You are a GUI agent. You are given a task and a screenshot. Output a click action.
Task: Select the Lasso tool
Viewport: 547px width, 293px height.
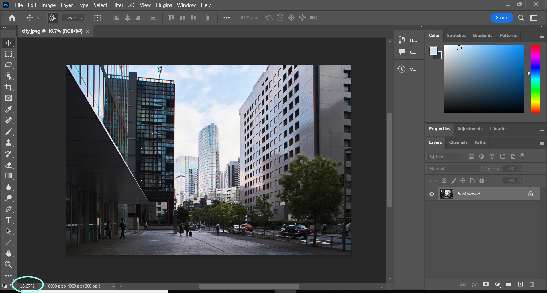[9, 65]
